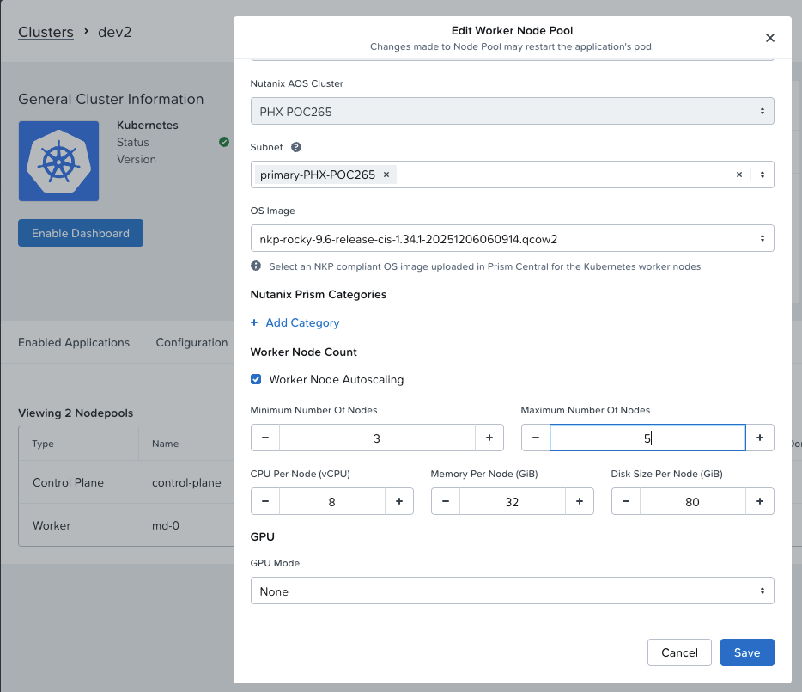Toggle Worker Node Autoscaling checkbox
This screenshot has height=692, width=802.
(256, 379)
